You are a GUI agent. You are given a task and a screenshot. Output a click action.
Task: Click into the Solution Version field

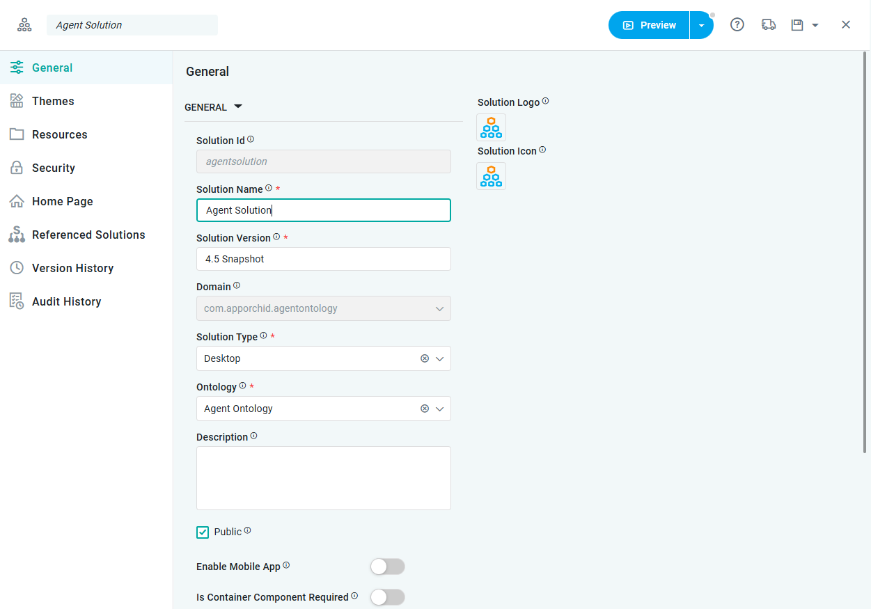323,259
